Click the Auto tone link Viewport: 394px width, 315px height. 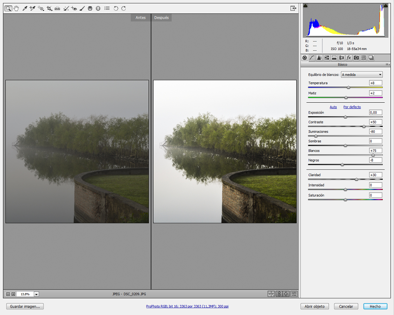[x=333, y=107]
